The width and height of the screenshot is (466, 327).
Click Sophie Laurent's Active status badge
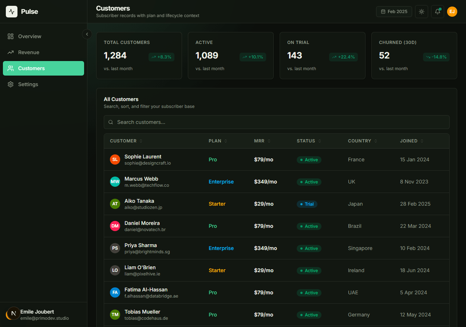(309, 160)
